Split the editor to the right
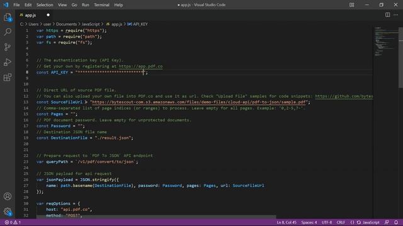This screenshot has width=403, height=226. (387, 15)
